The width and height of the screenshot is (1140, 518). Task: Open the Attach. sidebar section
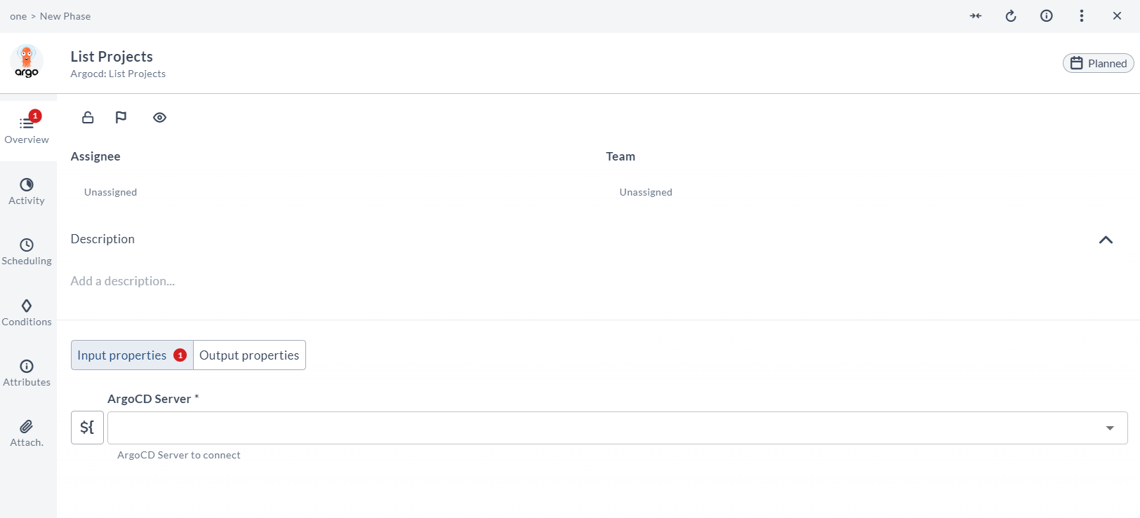click(x=27, y=433)
